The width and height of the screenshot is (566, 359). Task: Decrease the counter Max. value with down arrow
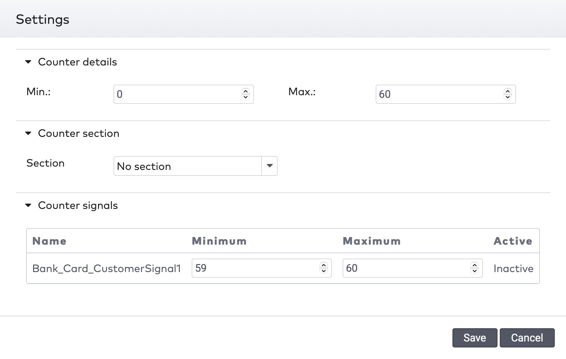coord(507,97)
